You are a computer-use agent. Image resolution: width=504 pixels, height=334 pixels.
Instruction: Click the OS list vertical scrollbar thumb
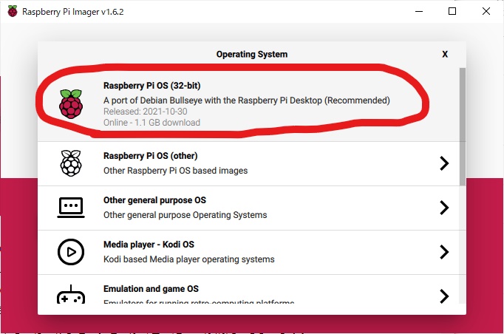463,126
